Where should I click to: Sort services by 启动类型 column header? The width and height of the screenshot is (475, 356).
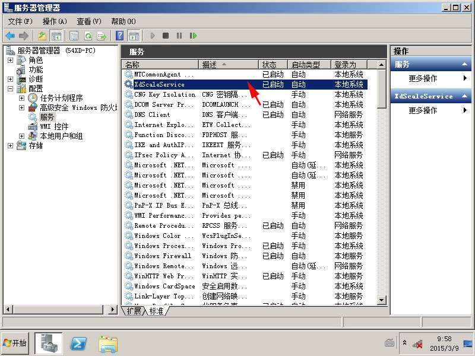306,64
